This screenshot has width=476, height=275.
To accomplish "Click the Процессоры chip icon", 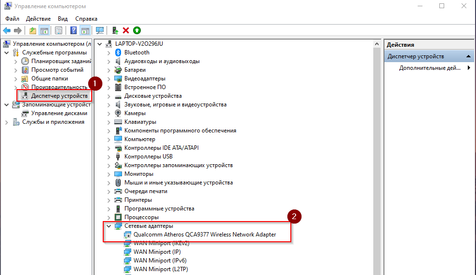I will click(x=118, y=217).
